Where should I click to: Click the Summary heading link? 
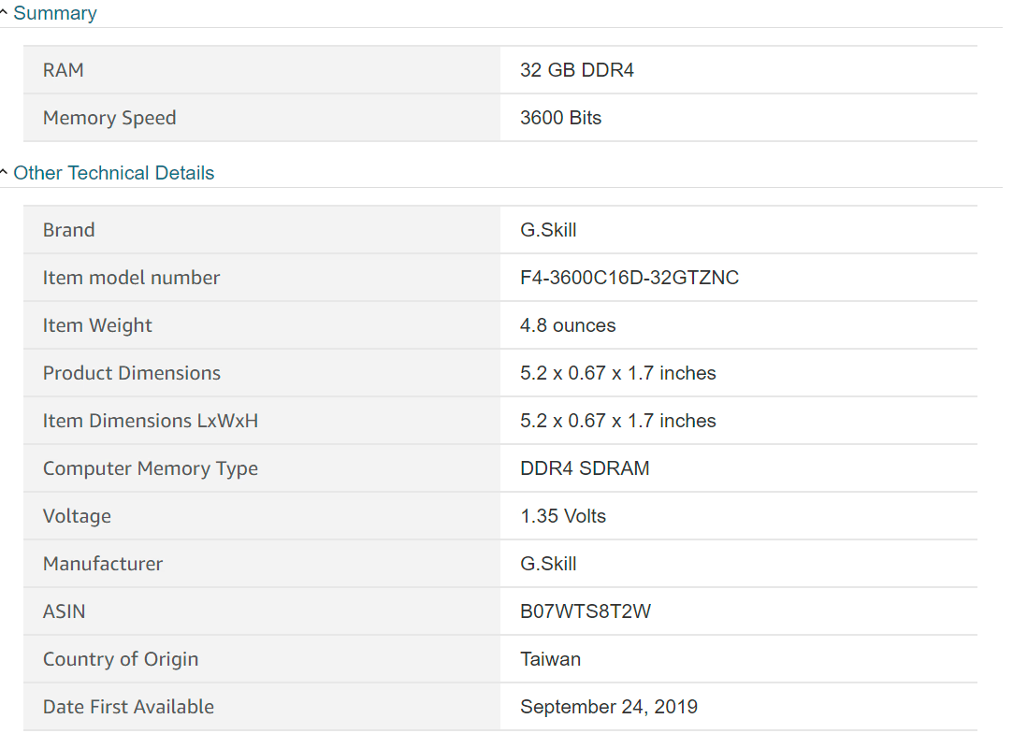[55, 13]
